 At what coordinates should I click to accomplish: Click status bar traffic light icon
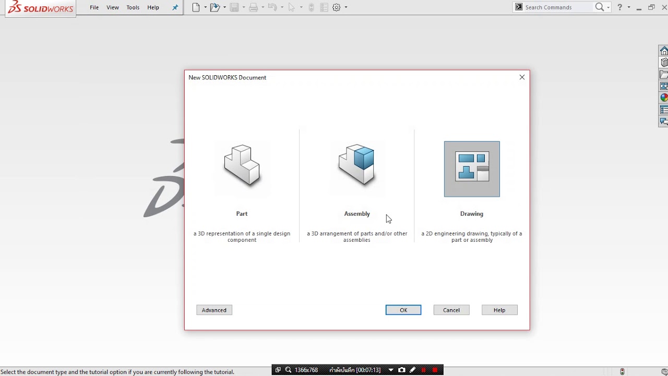[622, 371]
